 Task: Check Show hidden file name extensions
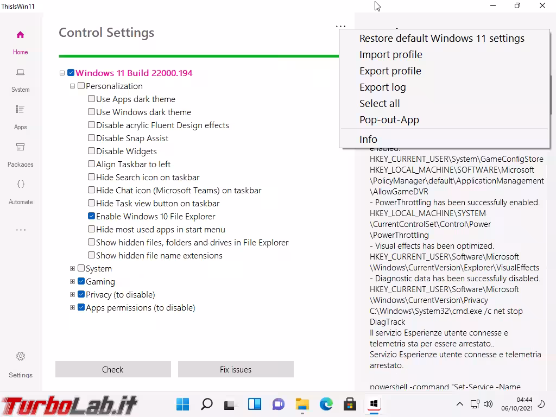coord(91,255)
